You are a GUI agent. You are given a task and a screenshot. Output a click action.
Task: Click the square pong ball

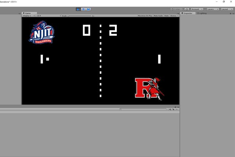pyautogui.click(x=47, y=59)
